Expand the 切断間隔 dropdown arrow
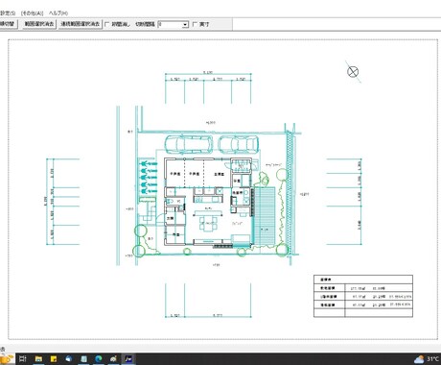This screenshot has width=441, height=365. click(x=185, y=25)
